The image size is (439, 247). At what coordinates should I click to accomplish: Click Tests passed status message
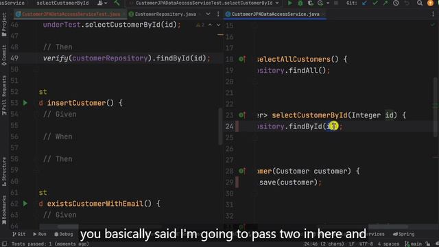click(x=50, y=244)
